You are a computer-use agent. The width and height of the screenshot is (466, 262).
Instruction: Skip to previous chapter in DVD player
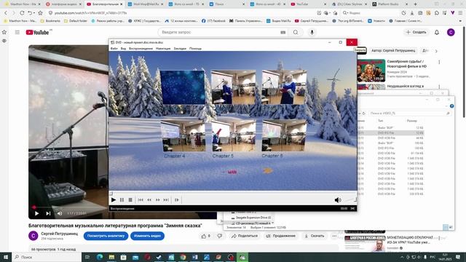(141, 200)
